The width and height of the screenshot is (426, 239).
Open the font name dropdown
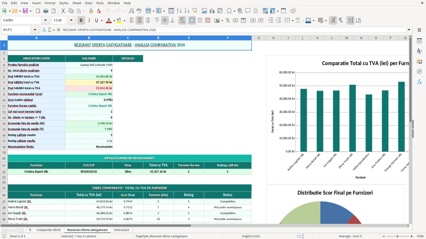coord(45,21)
